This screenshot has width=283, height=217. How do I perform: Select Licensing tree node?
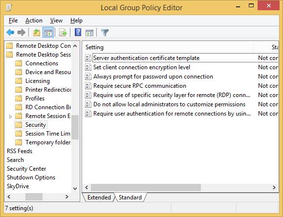click(38, 81)
